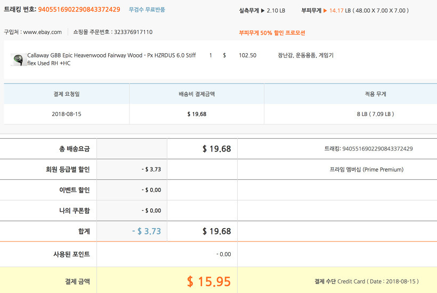This screenshot has width=437, height=293.
Task: Click the $15.95 final payment amount
Action: tap(209, 281)
